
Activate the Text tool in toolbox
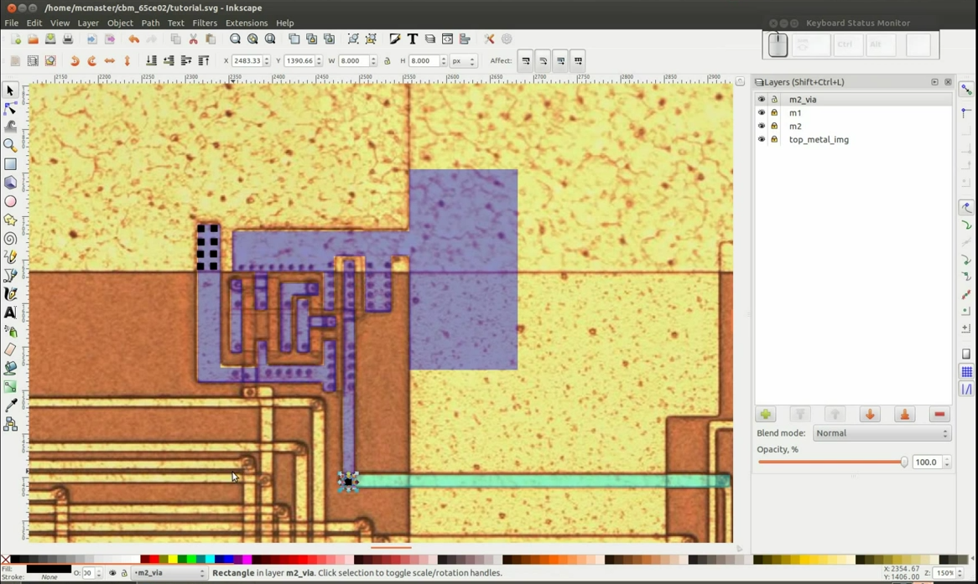[x=10, y=313]
